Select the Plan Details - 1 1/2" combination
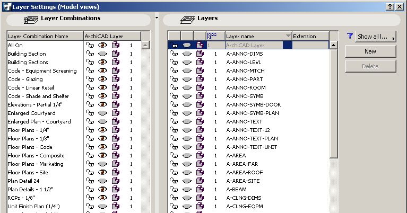This screenshot has width=407, height=213. (x=30, y=189)
